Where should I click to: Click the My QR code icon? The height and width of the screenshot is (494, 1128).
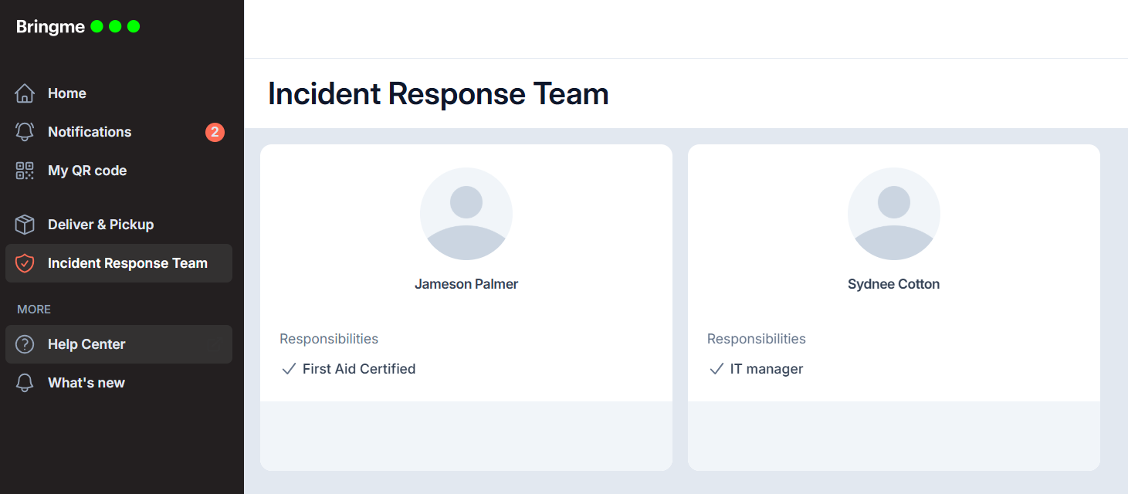pos(25,171)
